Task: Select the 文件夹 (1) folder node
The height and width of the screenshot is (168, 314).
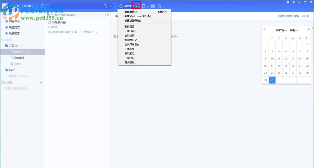Action: [x=14, y=46]
